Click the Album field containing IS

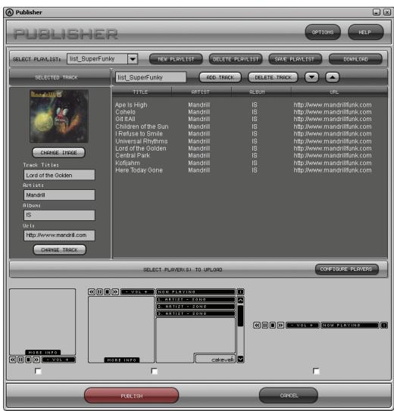(x=59, y=215)
